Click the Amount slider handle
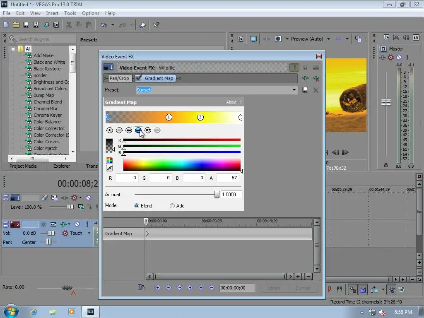This screenshot has width=424, height=318. 217,195
